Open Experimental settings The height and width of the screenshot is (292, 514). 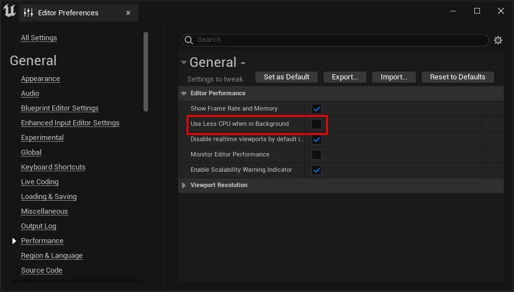[43, 138]
